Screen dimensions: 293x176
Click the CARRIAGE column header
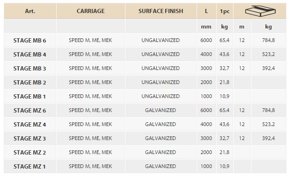[x=91, y=11]
